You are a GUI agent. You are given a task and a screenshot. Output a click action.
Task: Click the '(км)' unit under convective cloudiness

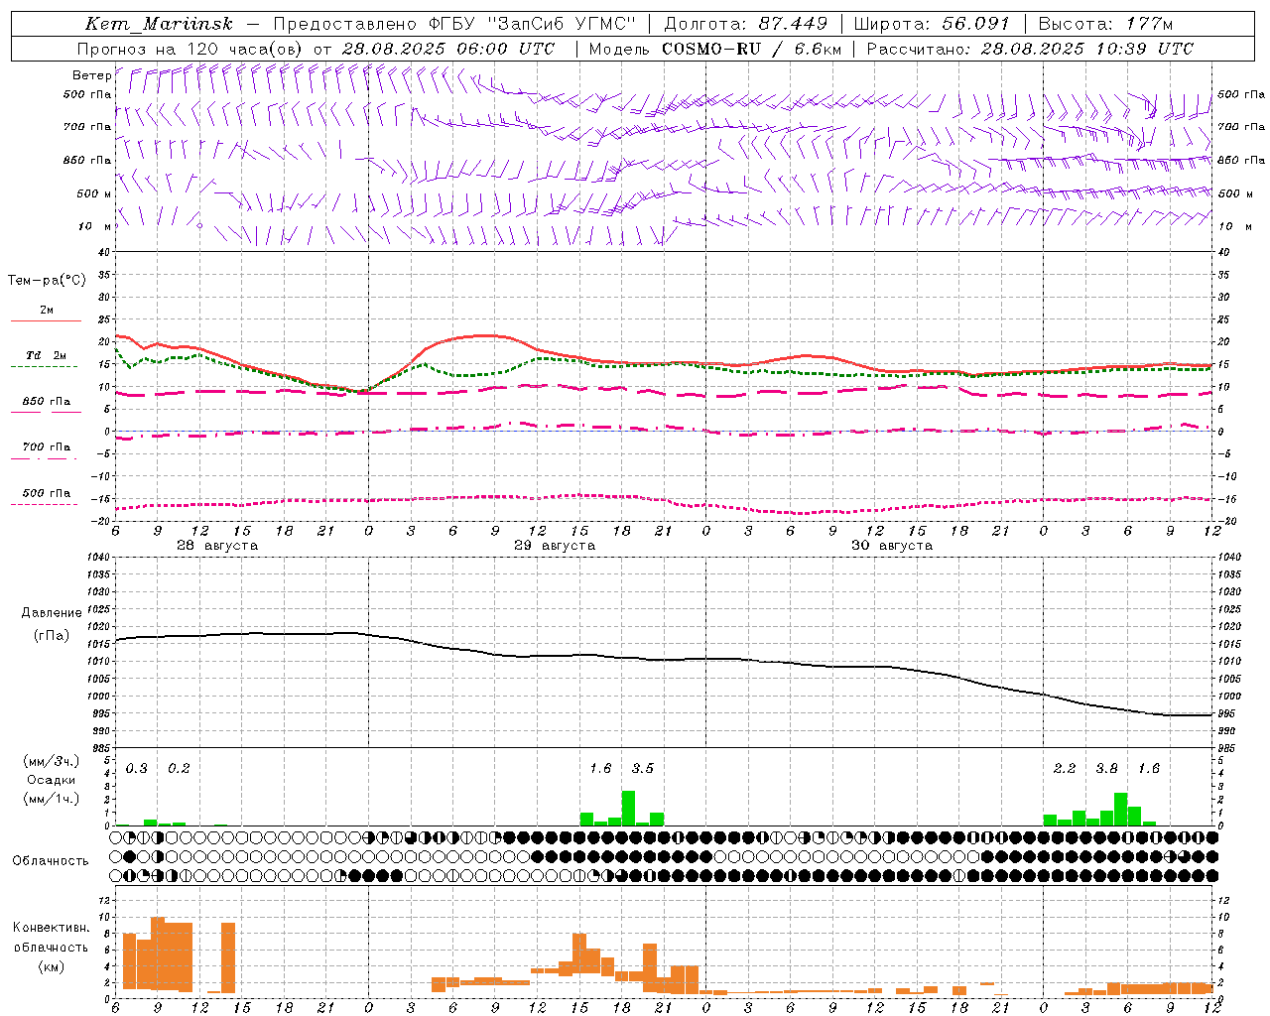point(52,966)
